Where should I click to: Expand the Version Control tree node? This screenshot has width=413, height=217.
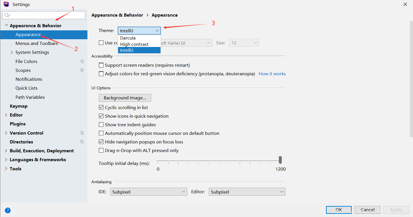point(6,133)
